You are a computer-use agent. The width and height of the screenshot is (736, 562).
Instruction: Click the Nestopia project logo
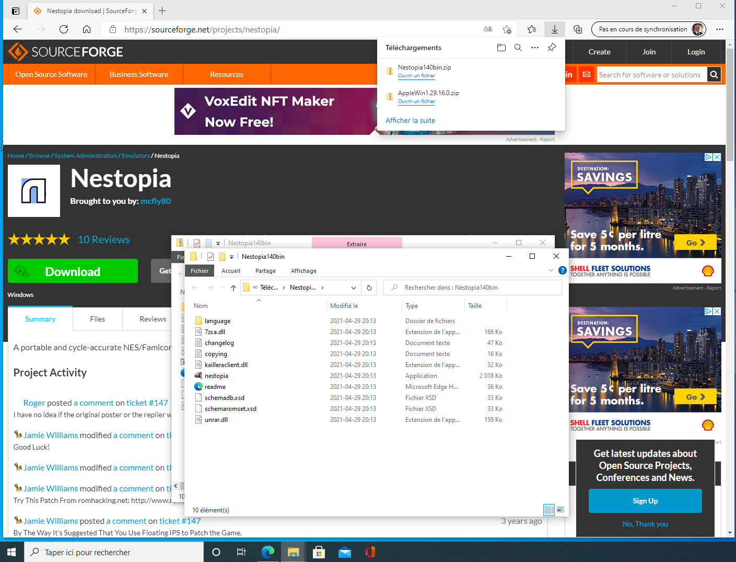[34, 191]
